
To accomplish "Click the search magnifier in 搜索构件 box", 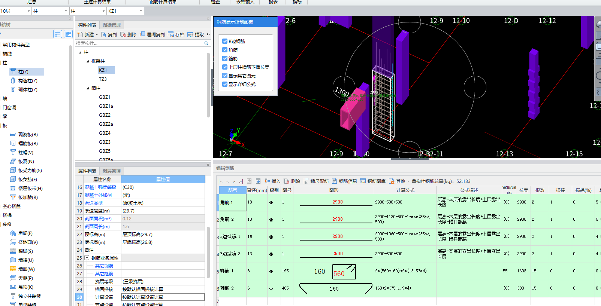I will click(206, 43).
